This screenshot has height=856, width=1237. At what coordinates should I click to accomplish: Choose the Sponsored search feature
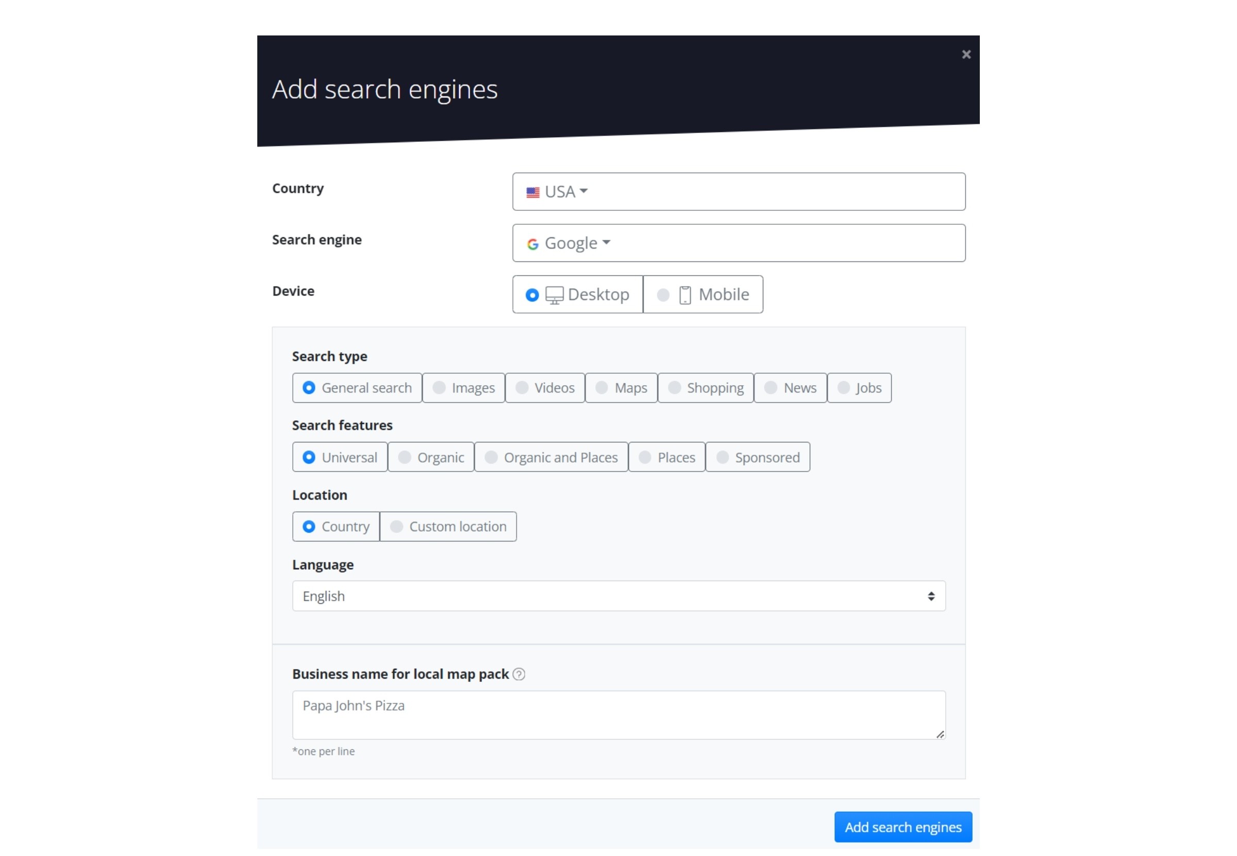(x=757, y=457)
